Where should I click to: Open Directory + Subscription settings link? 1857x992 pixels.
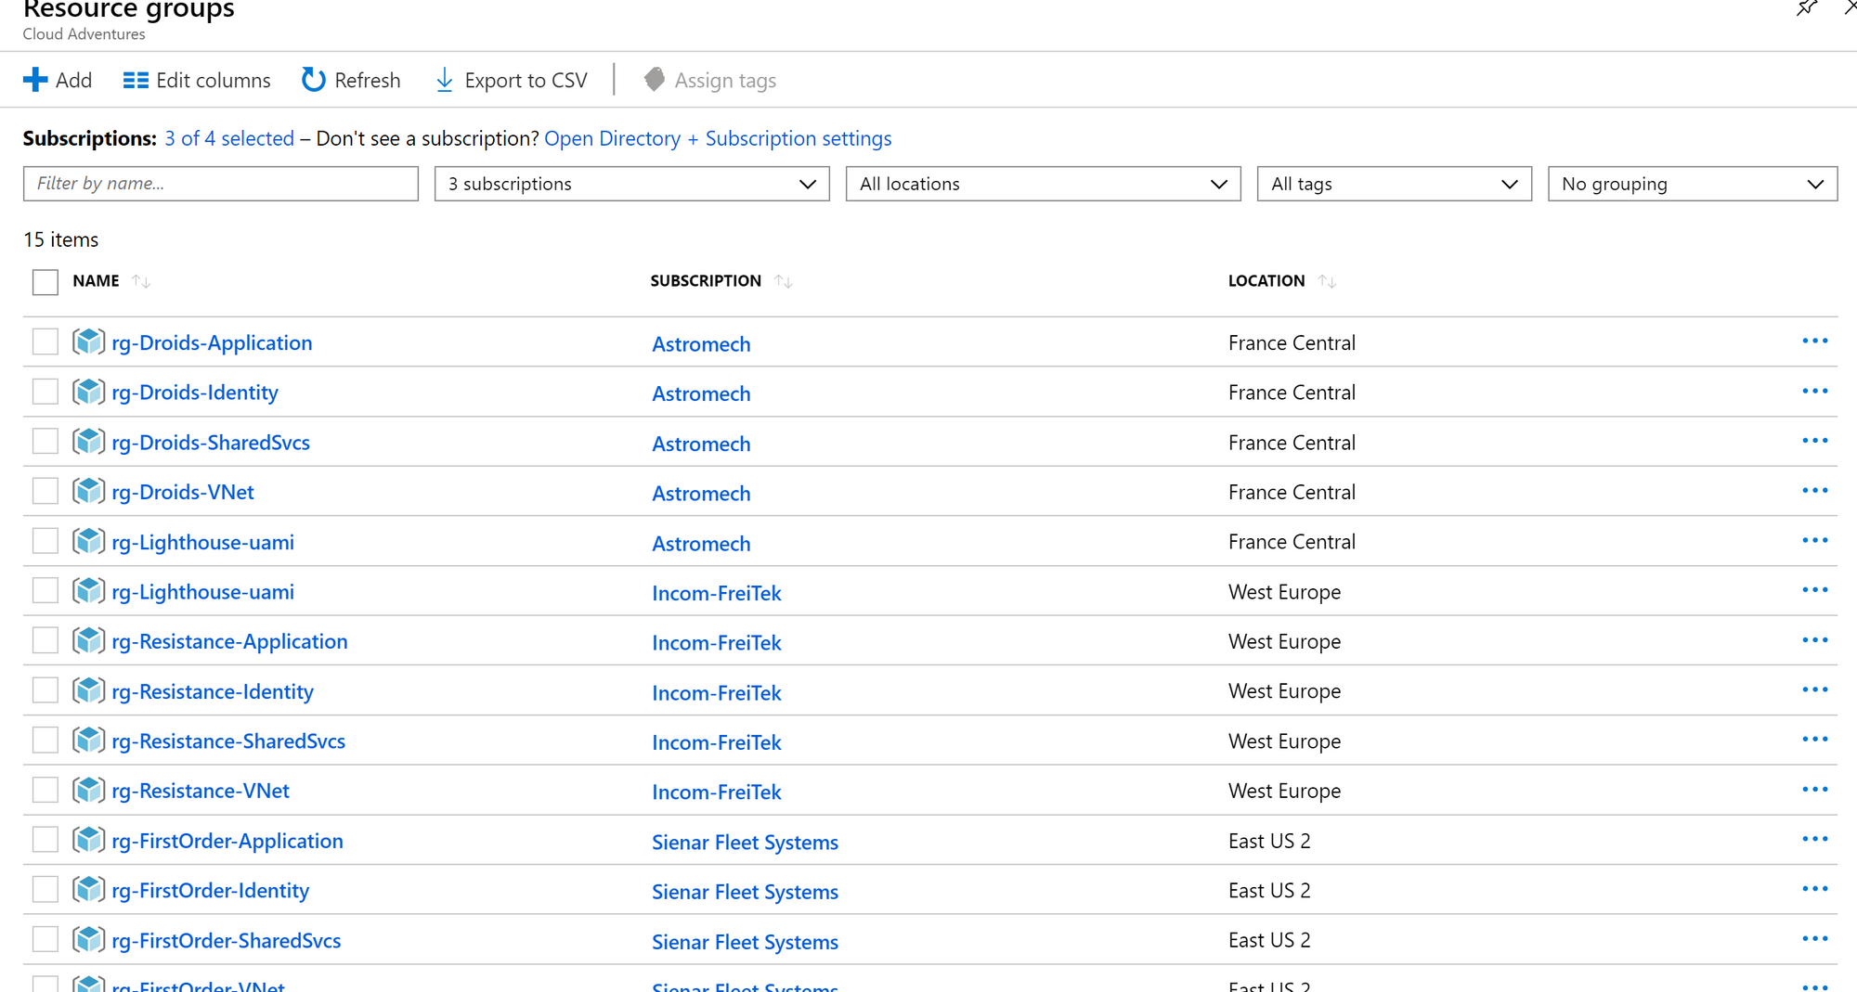click(x=718, y=138)
